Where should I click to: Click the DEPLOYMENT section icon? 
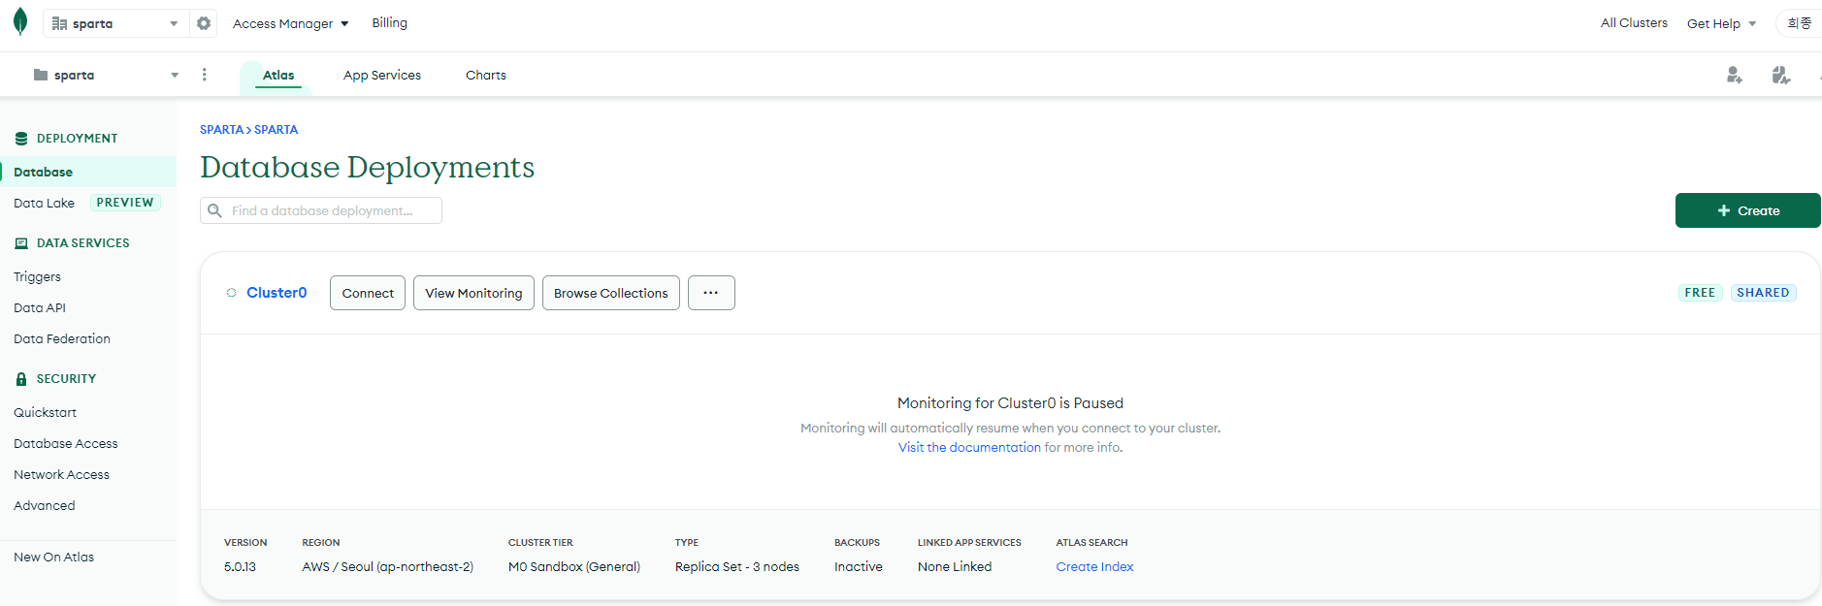point(21,139)
